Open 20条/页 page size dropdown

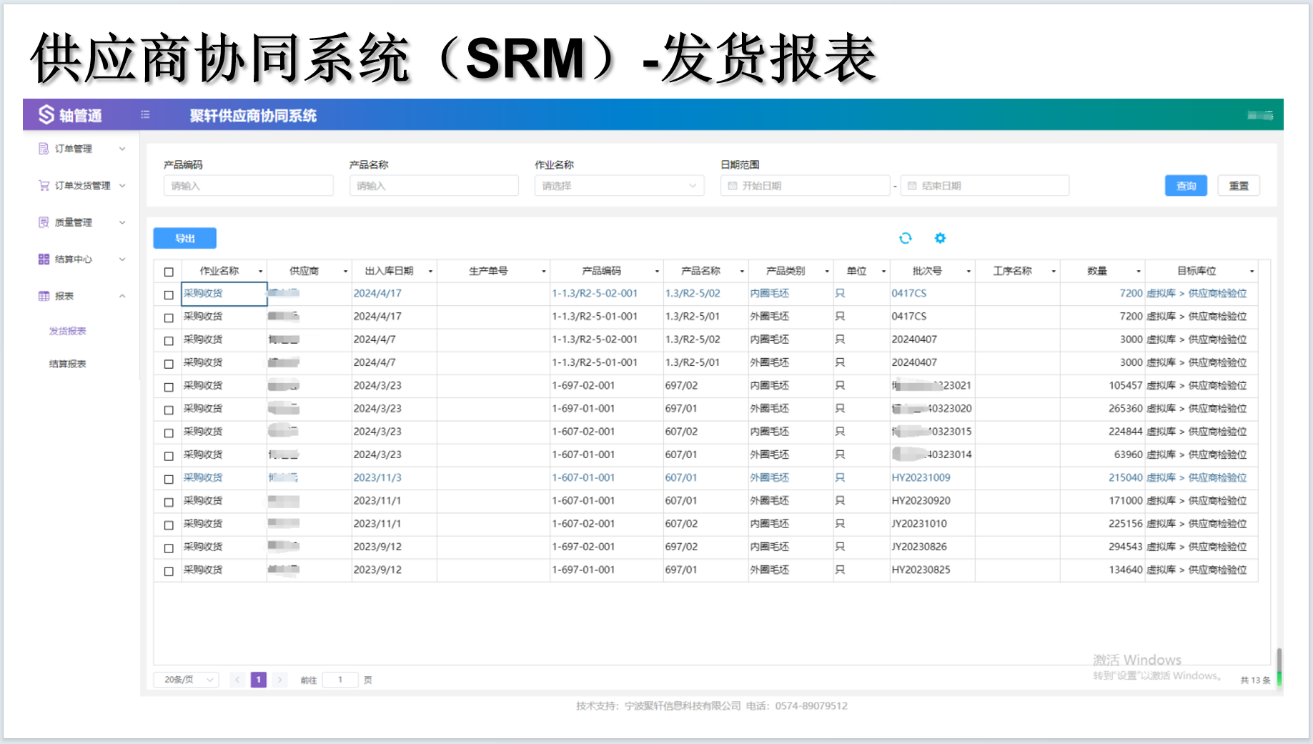pyautogui.click(x=186, y=680)
